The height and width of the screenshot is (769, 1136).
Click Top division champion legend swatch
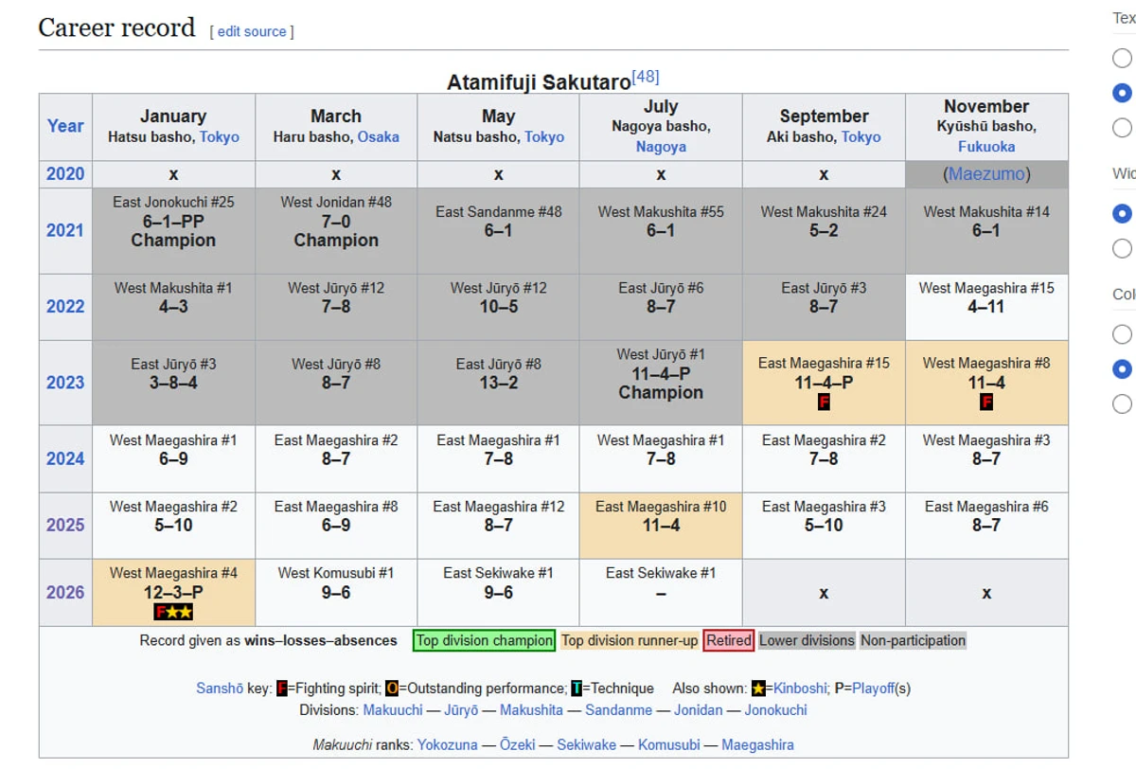tap(484, 641)
